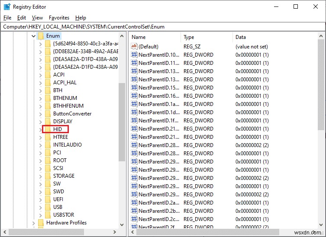Click the NextParentID.2c DWORD icon
326x237 pixels.
(134, 219)
